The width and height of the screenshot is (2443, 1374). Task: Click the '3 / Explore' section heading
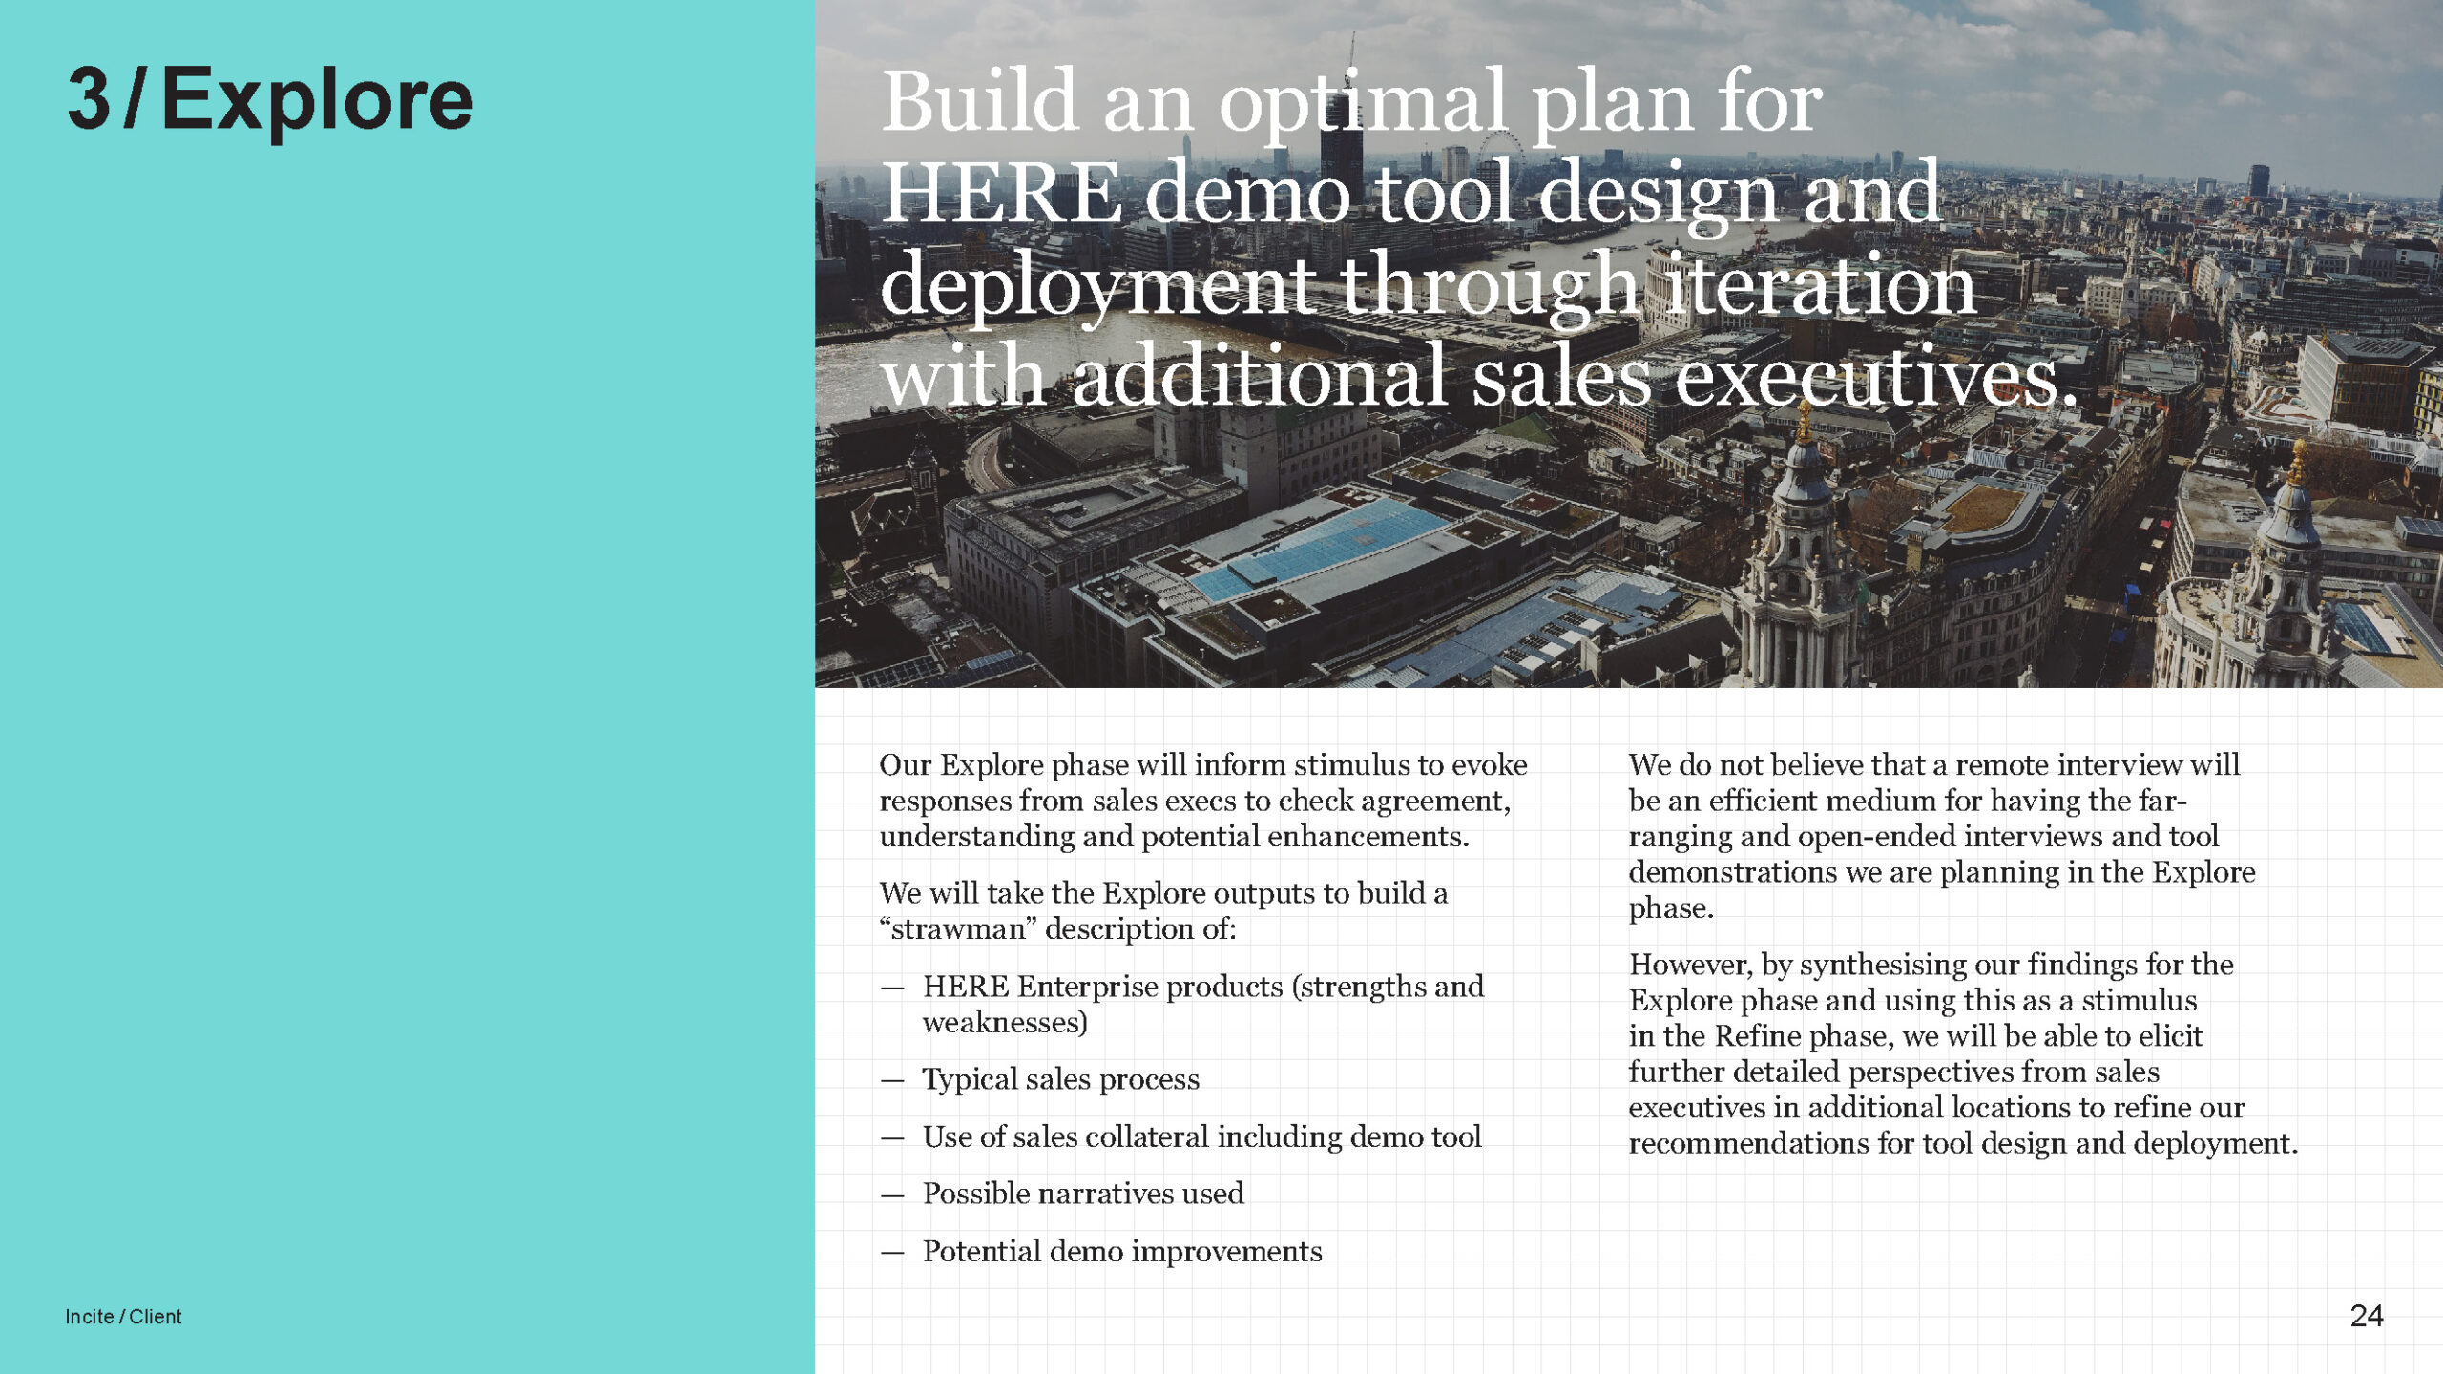coord(270,101)
